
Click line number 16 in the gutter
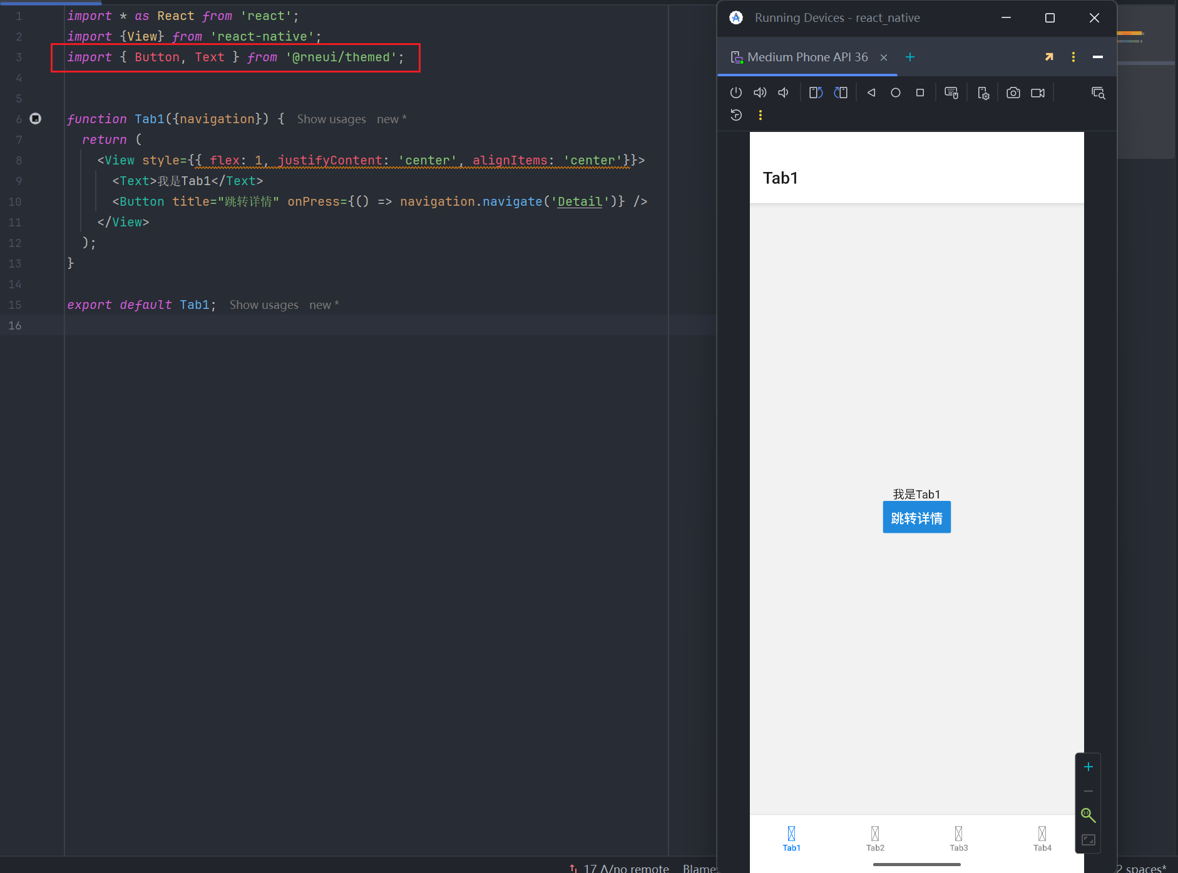coord(15,325)
